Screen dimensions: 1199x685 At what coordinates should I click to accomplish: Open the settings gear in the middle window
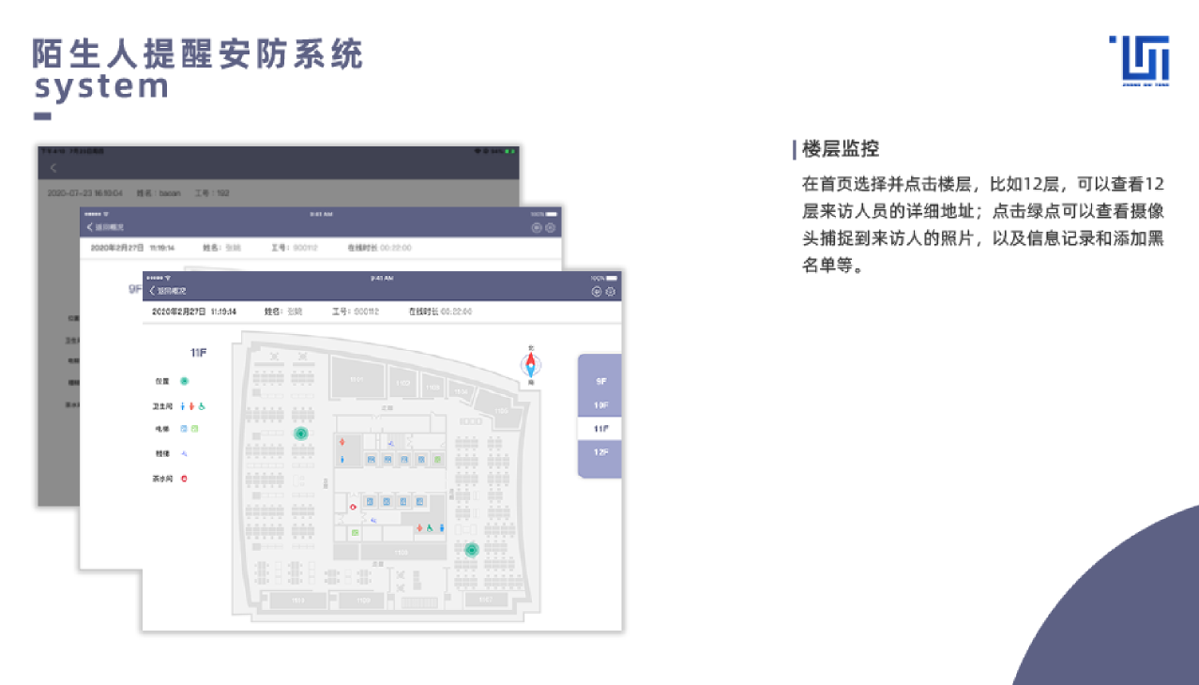550,227
